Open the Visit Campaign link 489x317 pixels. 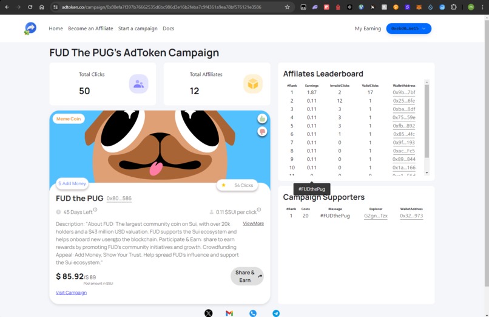71,293
